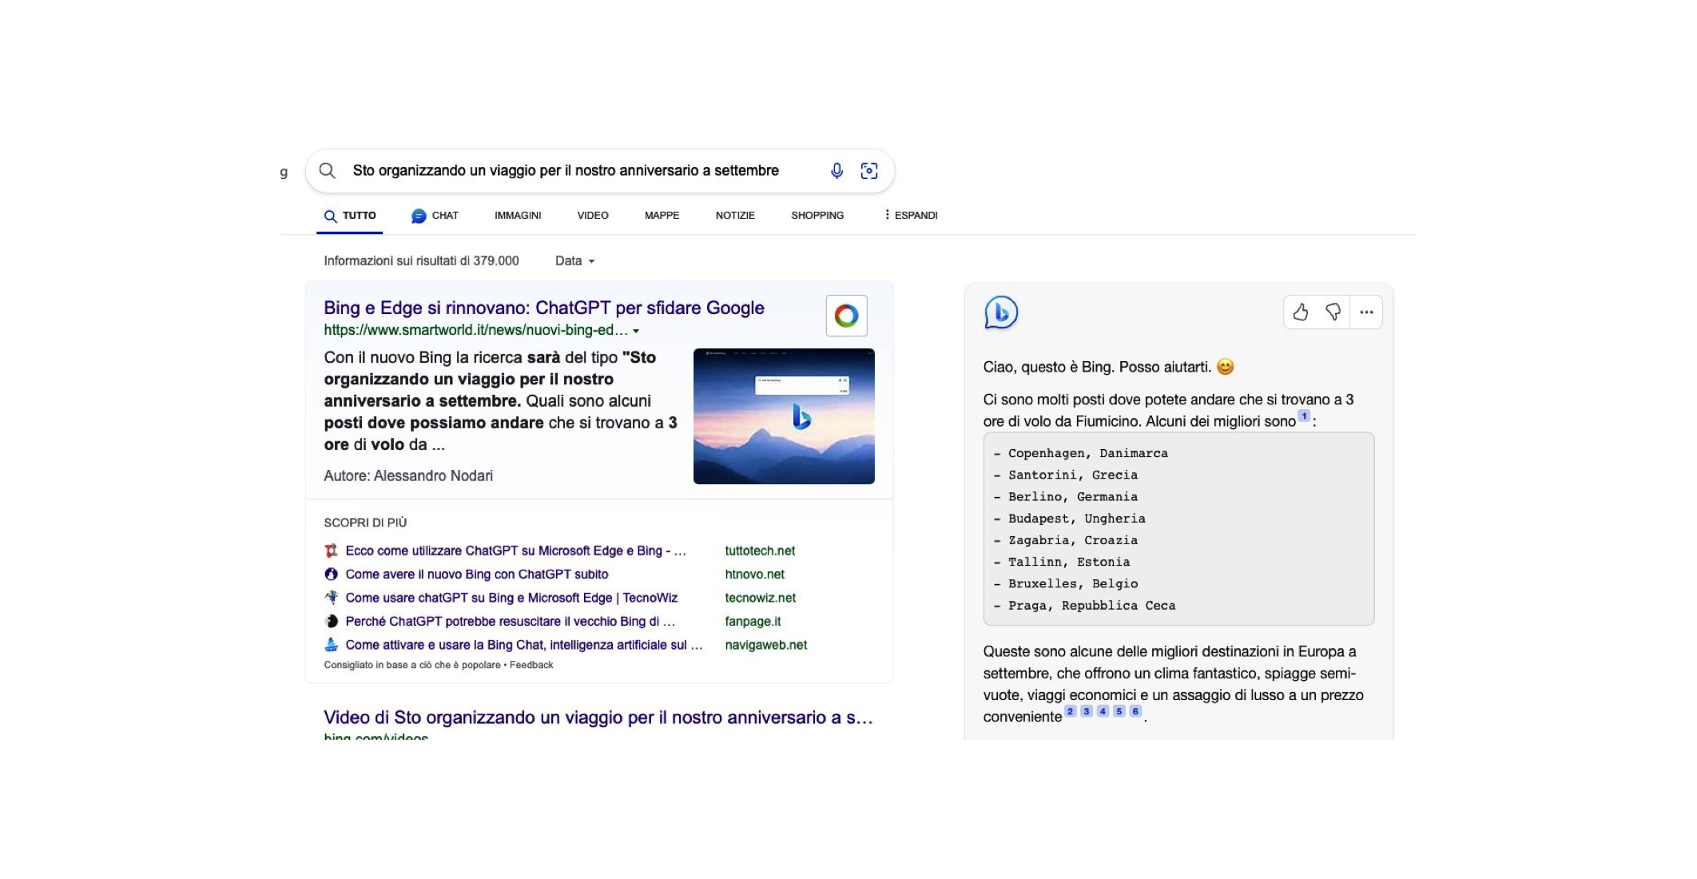Open visual search camera icon
The width and height of the screenshot is (1697, 879).
point(869,170)
